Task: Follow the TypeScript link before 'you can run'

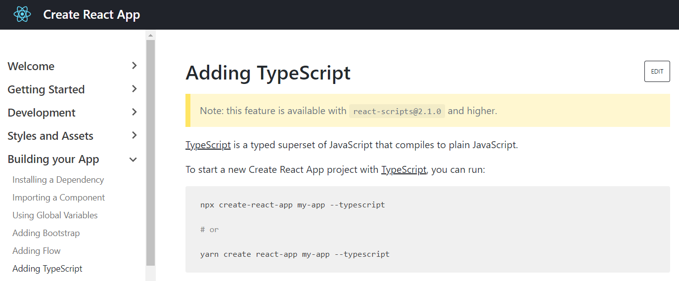Action: coord(404,170)
